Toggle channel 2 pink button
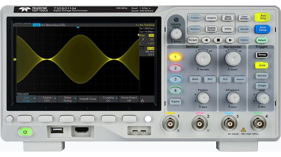 click(x=176, y=68)
